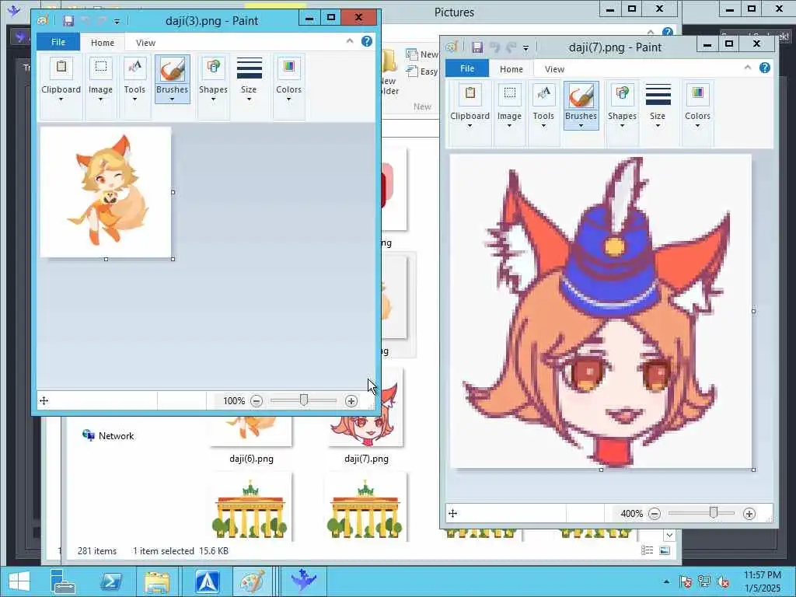Click Shapes icon in daji(7).png Paint
Viewport: 796px width, 597px height.
[x=622, y=93]
